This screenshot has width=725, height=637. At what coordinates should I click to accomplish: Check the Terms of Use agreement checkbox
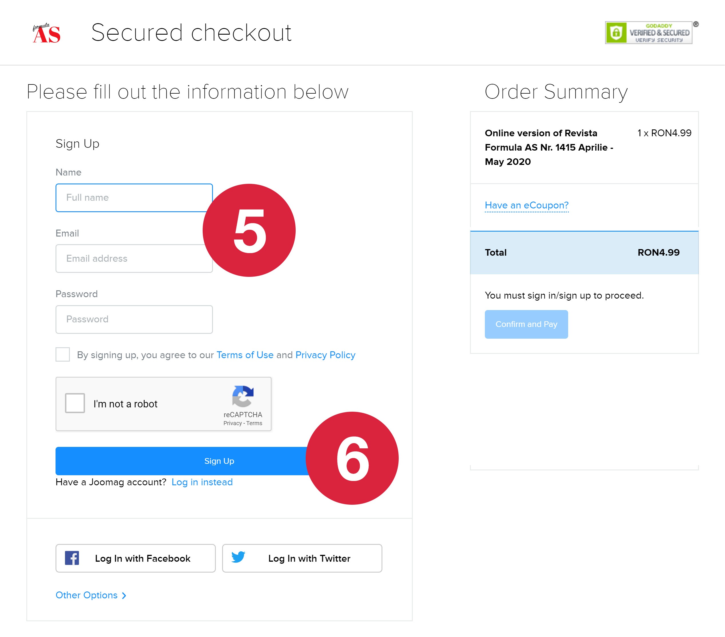(x=63, y=354)
